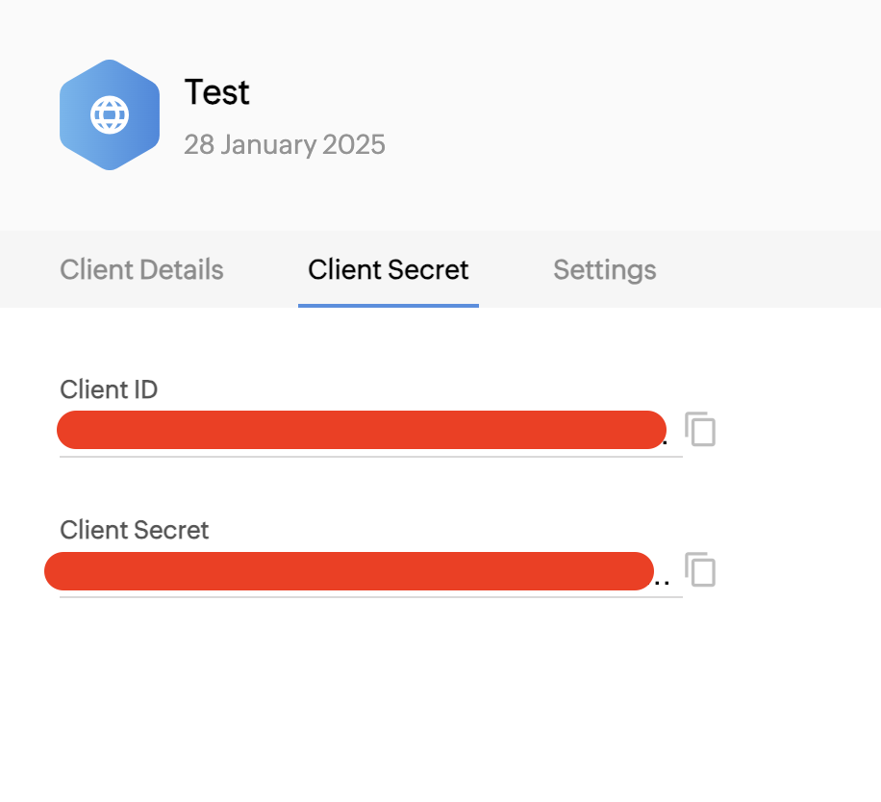Click the underline below the Client ID field
This screenshot has width=881, height=802.
coord(371,457)
